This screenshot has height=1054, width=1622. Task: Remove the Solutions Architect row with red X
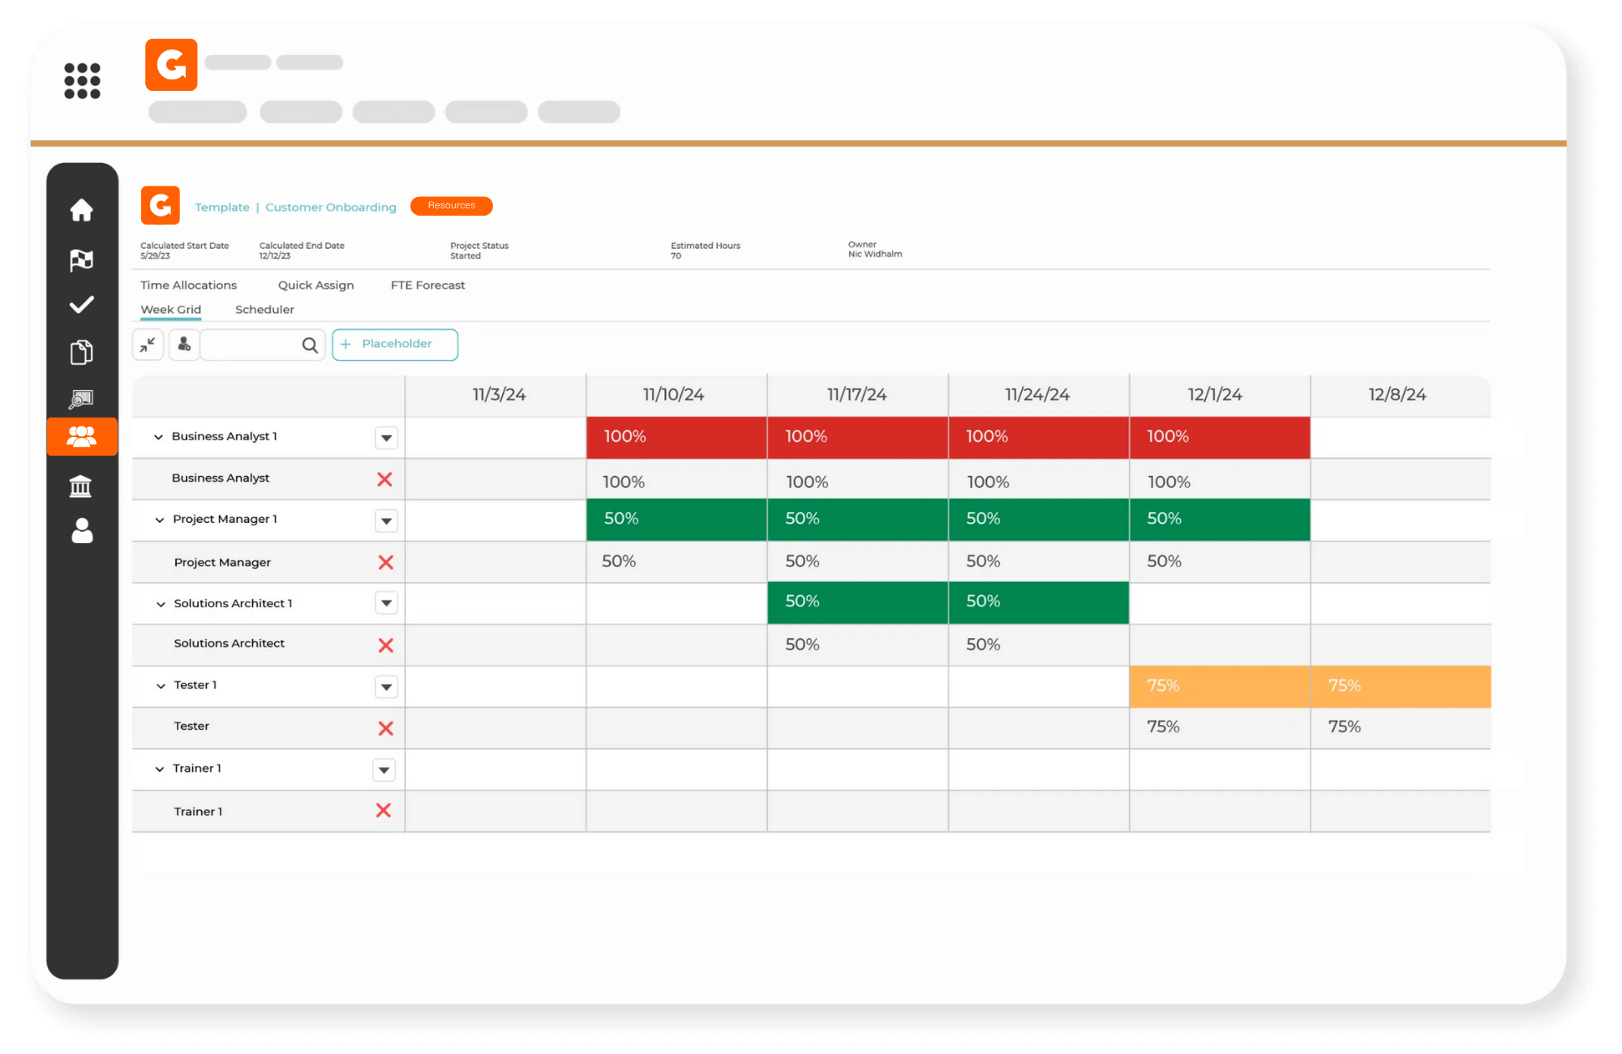tap(385, 645)
